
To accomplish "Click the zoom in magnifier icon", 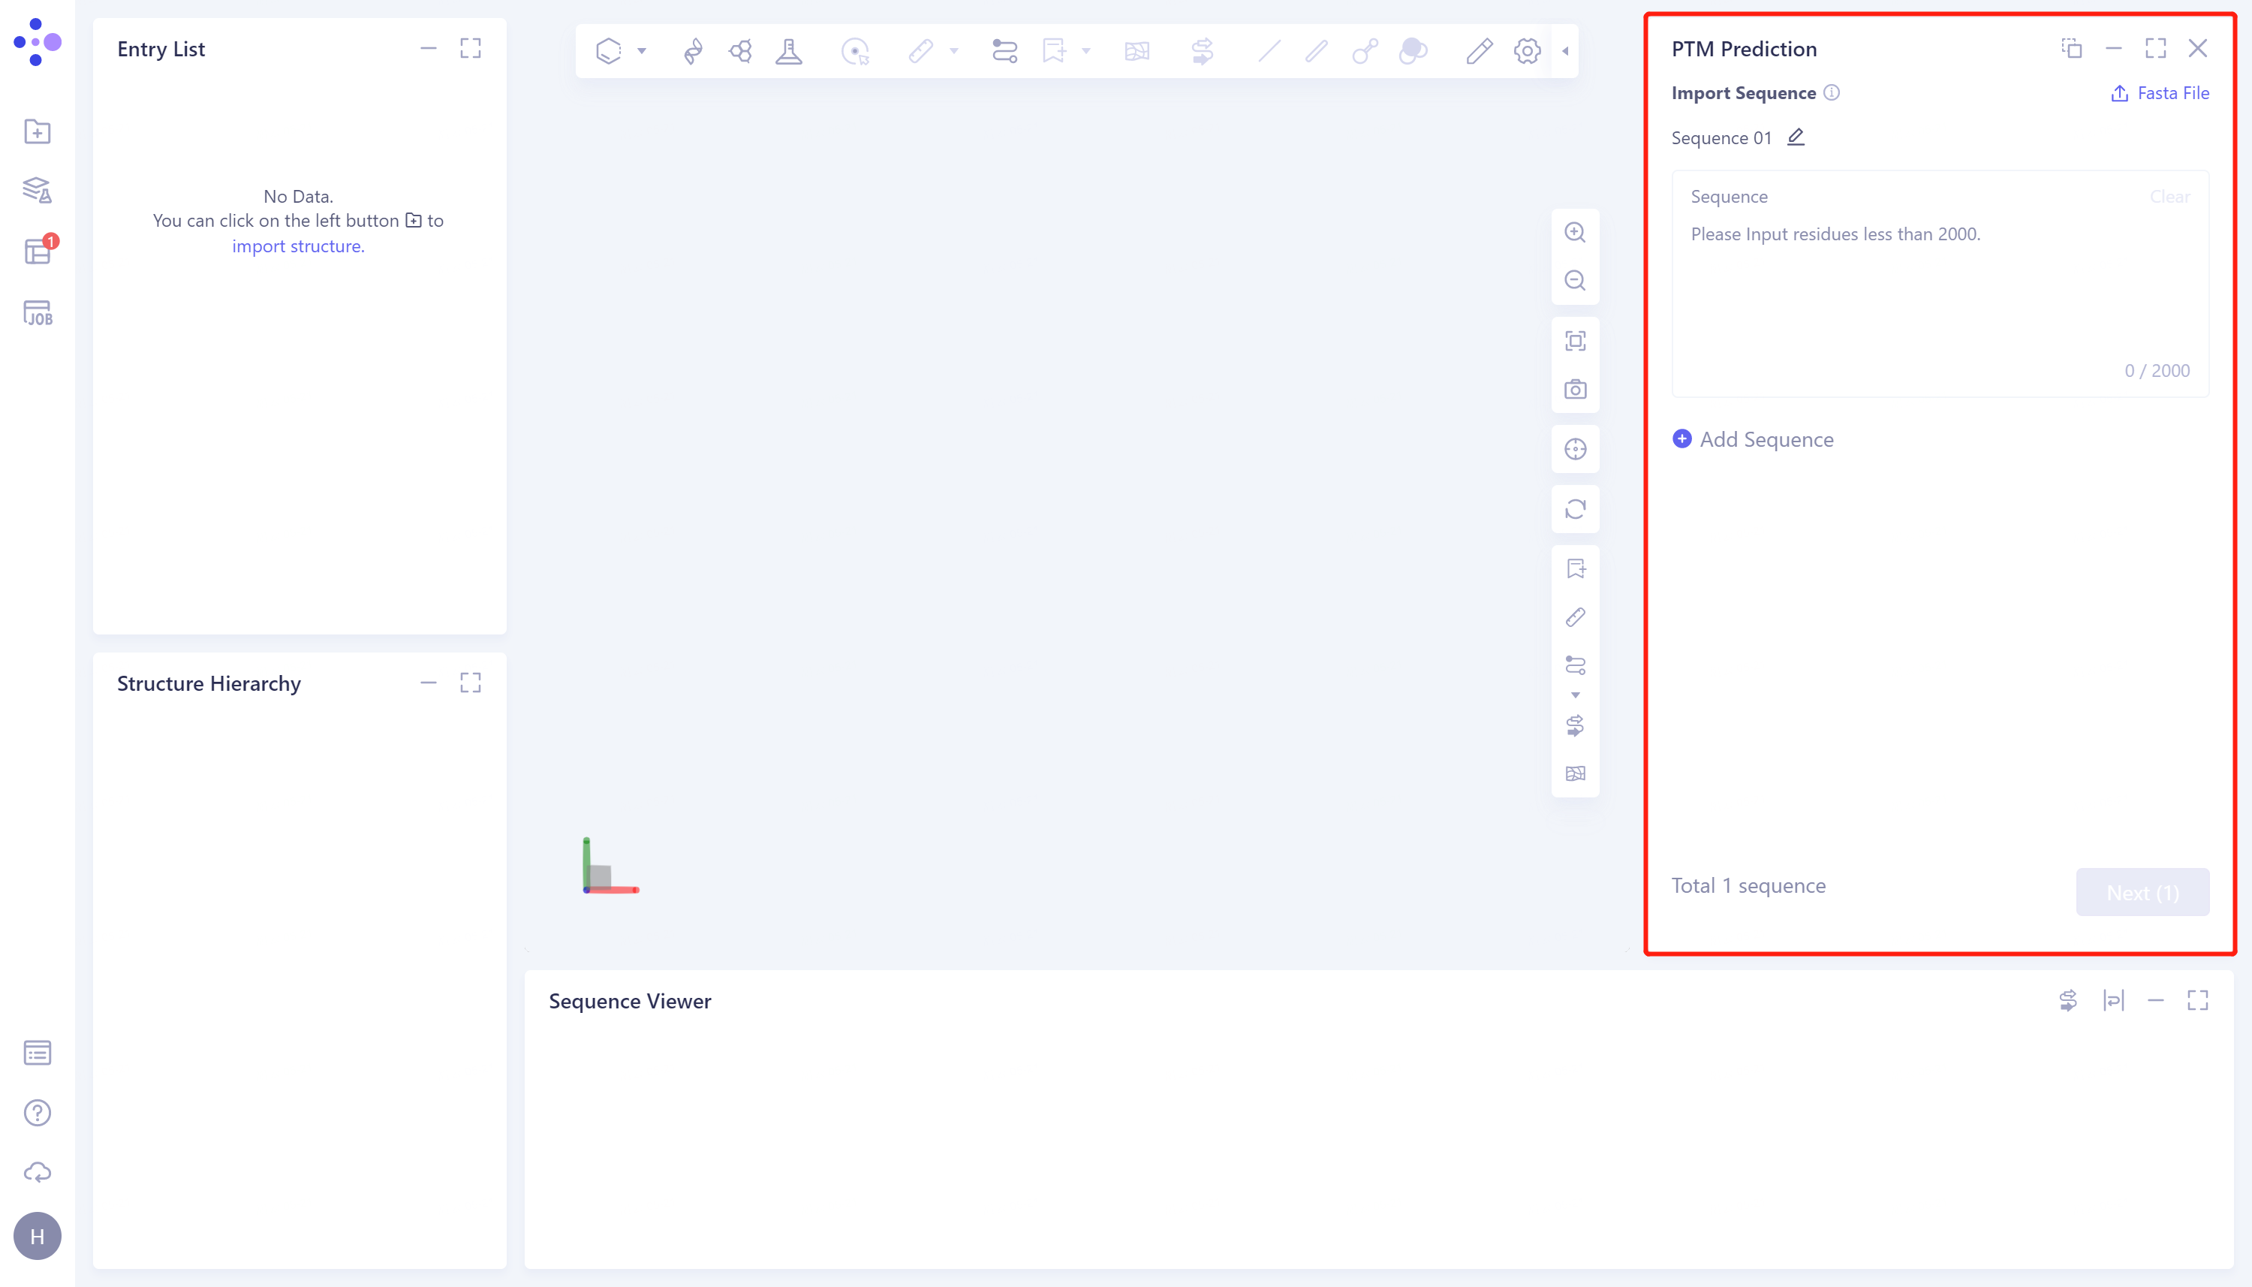I will [1574, 233].
